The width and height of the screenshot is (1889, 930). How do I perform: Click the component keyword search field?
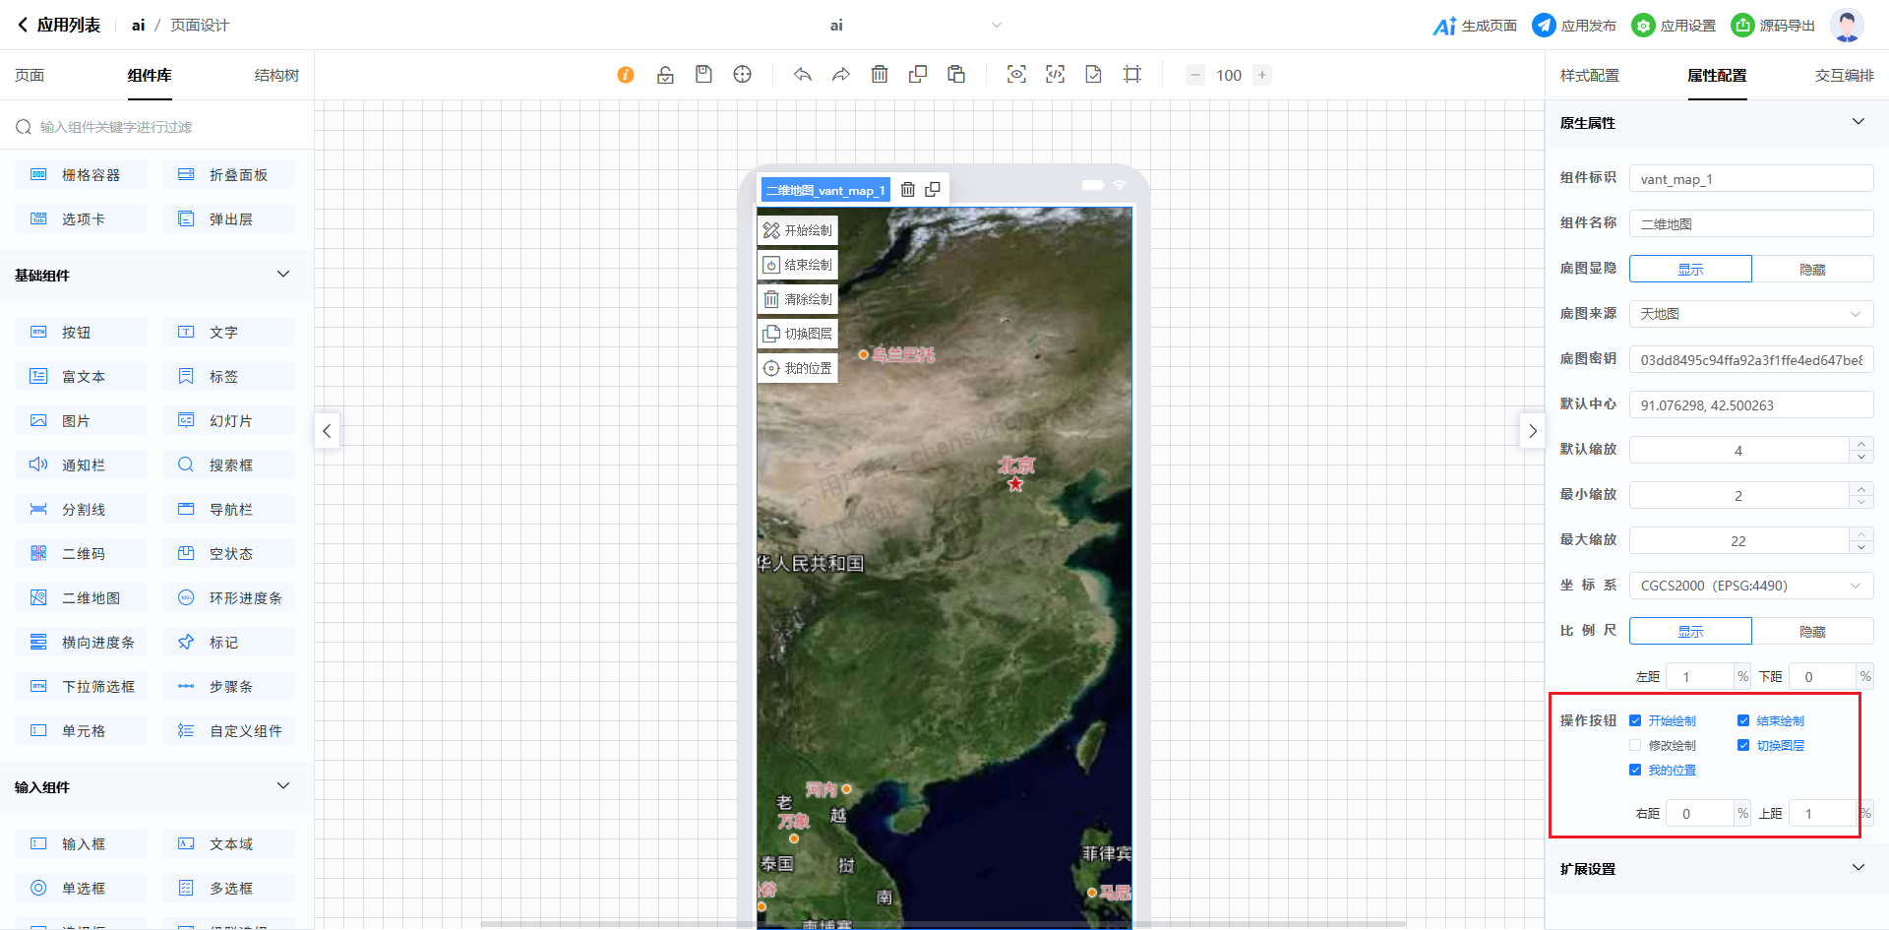[x=157, y=127]
